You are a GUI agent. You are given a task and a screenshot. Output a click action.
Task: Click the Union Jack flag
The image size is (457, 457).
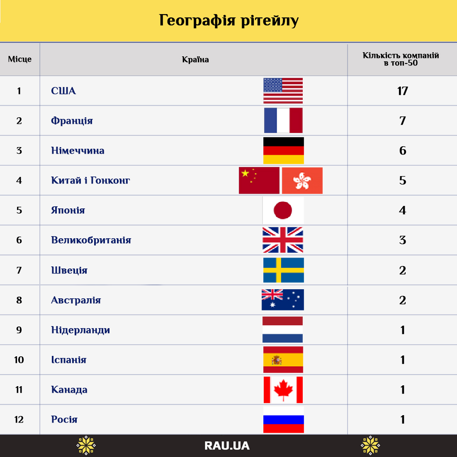point(283,240)
